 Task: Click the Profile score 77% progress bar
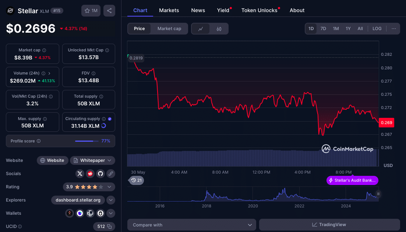[x=87, y=141]
